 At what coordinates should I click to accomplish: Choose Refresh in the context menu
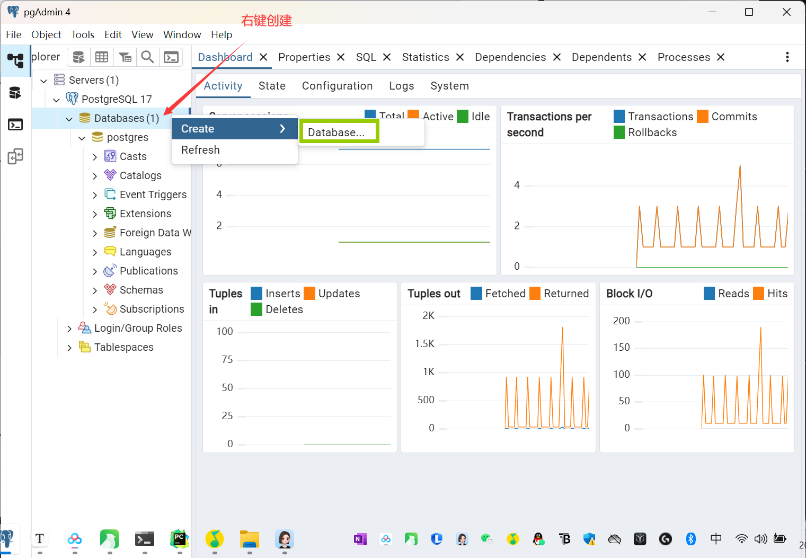click(x=234, y=150)
